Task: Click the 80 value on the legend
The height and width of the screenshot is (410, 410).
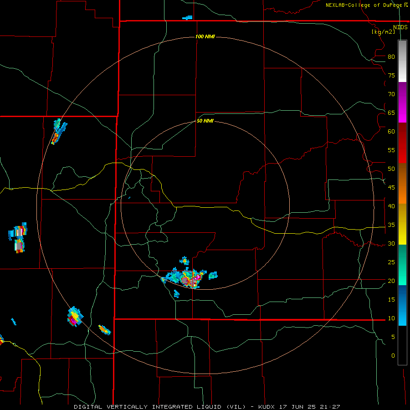Action: pos(391,57)
